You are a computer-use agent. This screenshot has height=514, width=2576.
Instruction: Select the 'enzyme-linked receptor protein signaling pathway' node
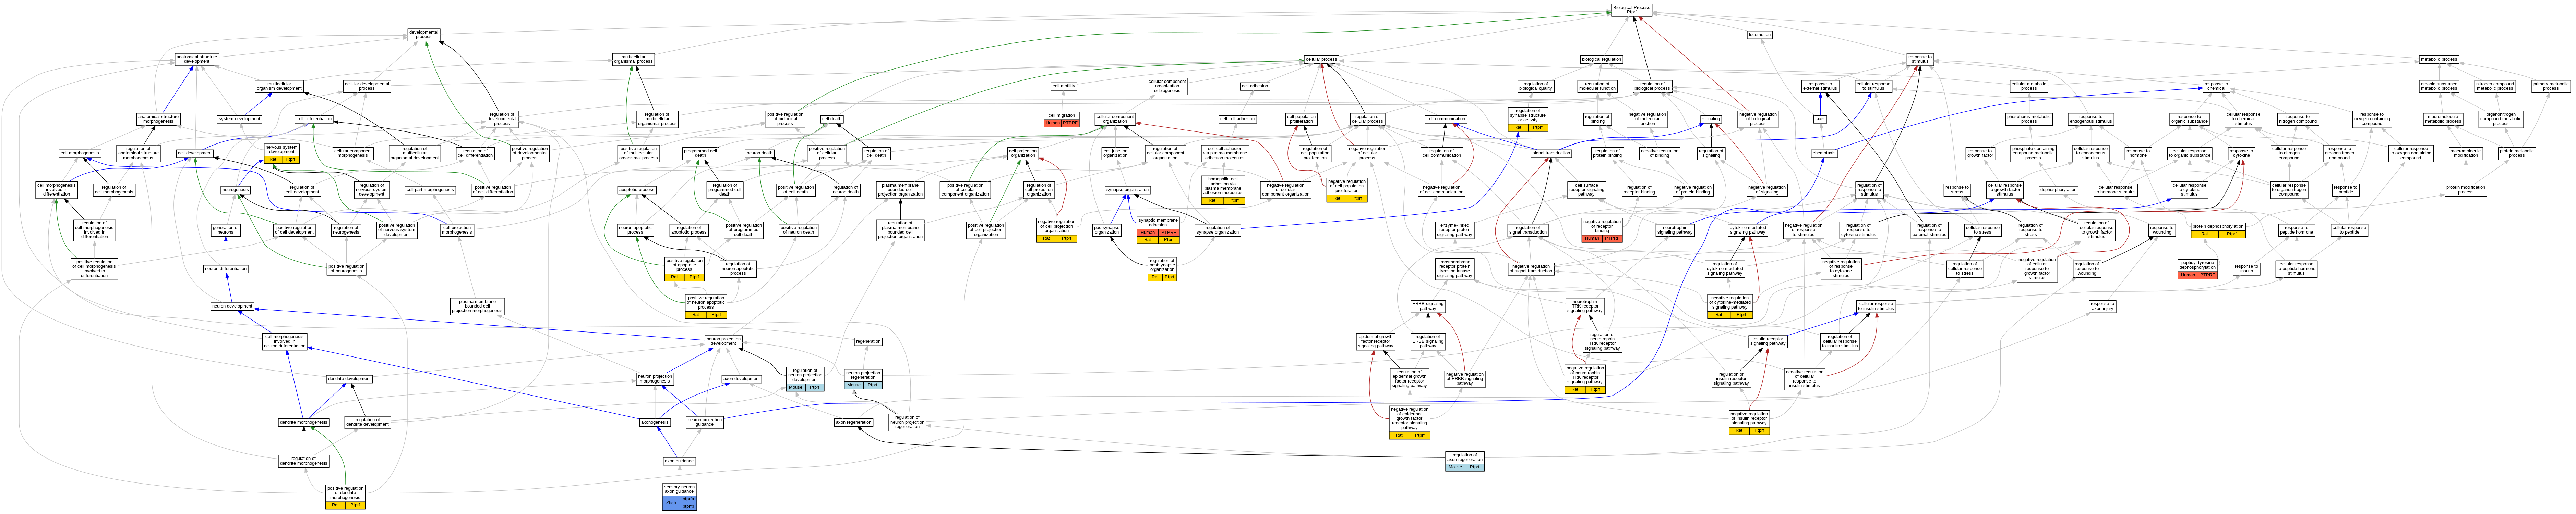(x=1455, y=229)
